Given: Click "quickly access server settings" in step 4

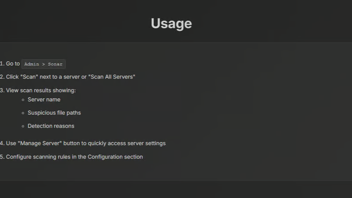Looking at the screenshot, I should [x=126, y=143].
